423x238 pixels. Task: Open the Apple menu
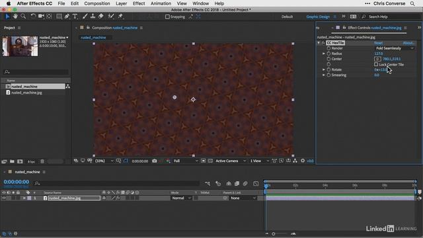click(9, 3)
